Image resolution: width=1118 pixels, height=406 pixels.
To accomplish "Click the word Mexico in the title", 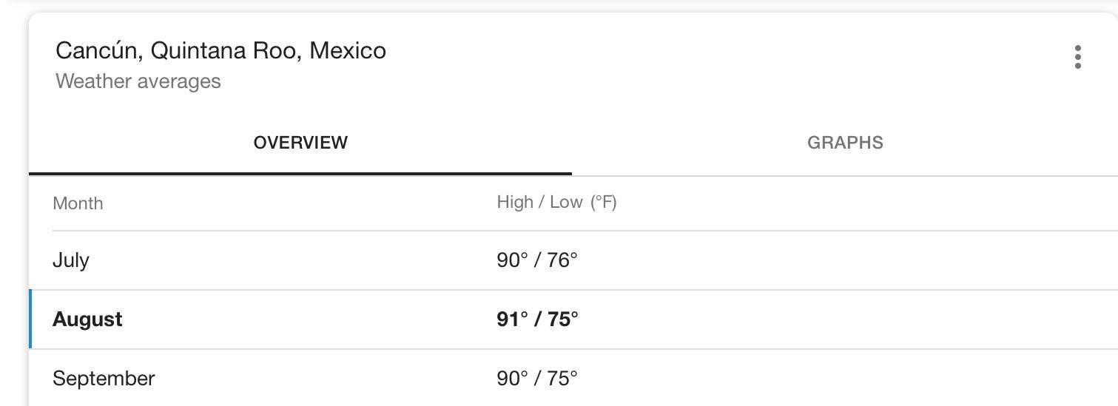I will pyautogui.click(x=348, y=51).
